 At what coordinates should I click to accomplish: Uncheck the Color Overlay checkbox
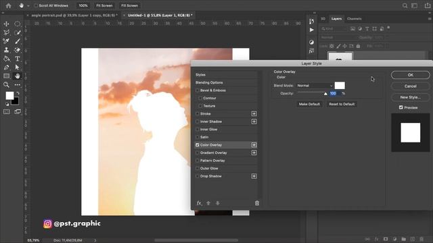click(x=197, y=145)
